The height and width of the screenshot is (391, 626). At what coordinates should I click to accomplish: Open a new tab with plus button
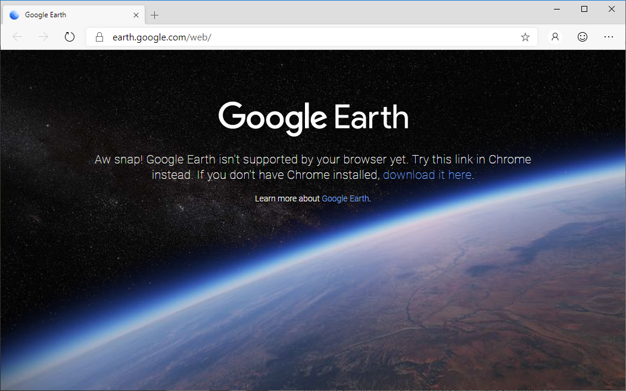pyautogui.click(x=154, y=15)
